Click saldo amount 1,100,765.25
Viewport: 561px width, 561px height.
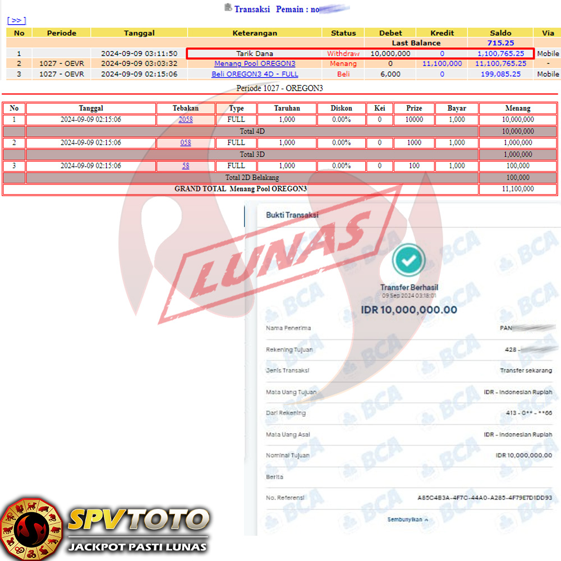(501, 53)
